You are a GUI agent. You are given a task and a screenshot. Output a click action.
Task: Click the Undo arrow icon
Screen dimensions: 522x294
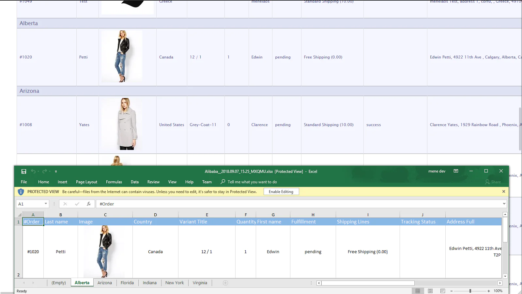click(33, 171)
